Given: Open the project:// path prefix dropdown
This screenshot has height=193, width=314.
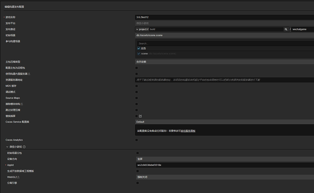Looking at the screenshot, I should 142,30.
